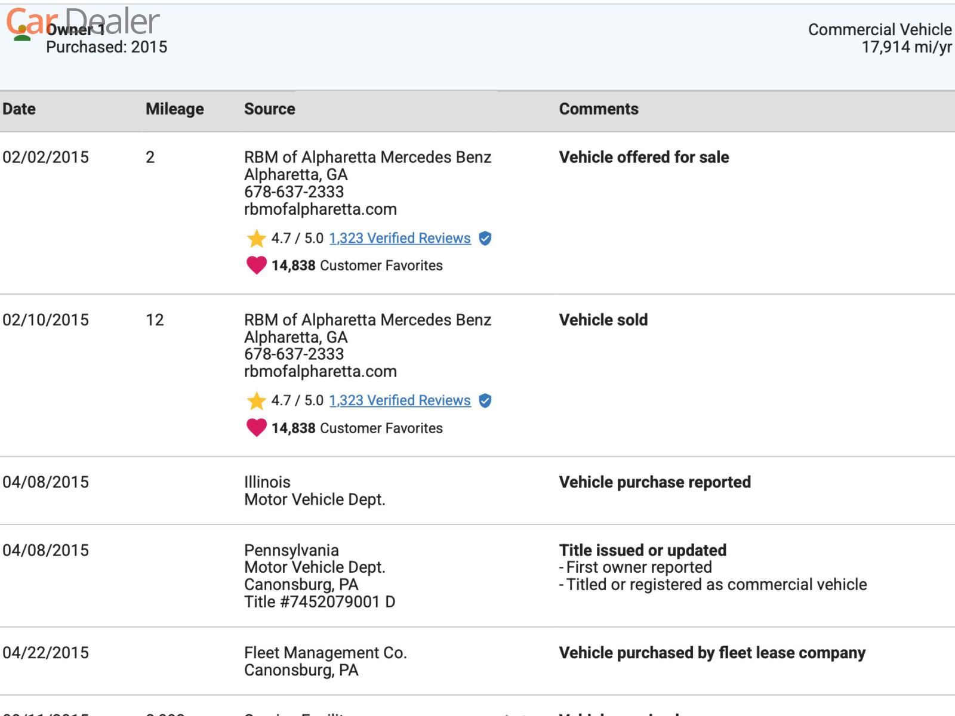Click the Car Dealer logo

pyautogui.click(x=83, y=21)
